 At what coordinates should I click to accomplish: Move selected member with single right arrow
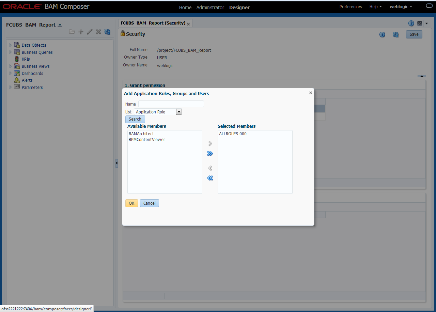[x=210, y=144]
